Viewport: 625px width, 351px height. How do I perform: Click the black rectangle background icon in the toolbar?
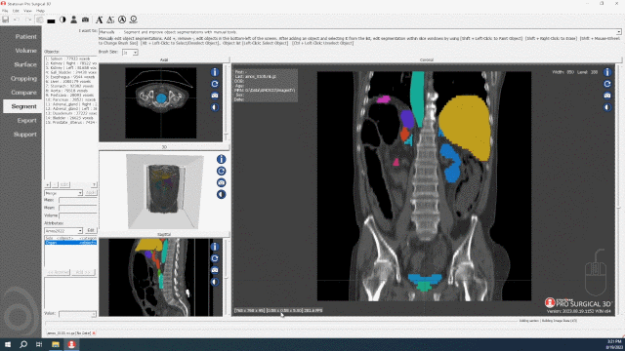(51, 20)
